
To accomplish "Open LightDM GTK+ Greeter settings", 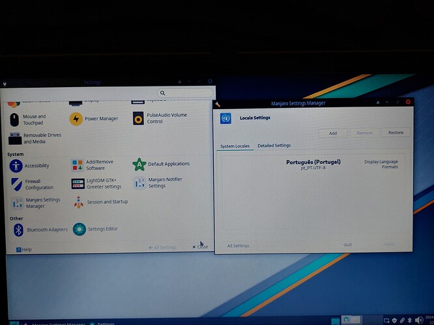I will 96,183.
